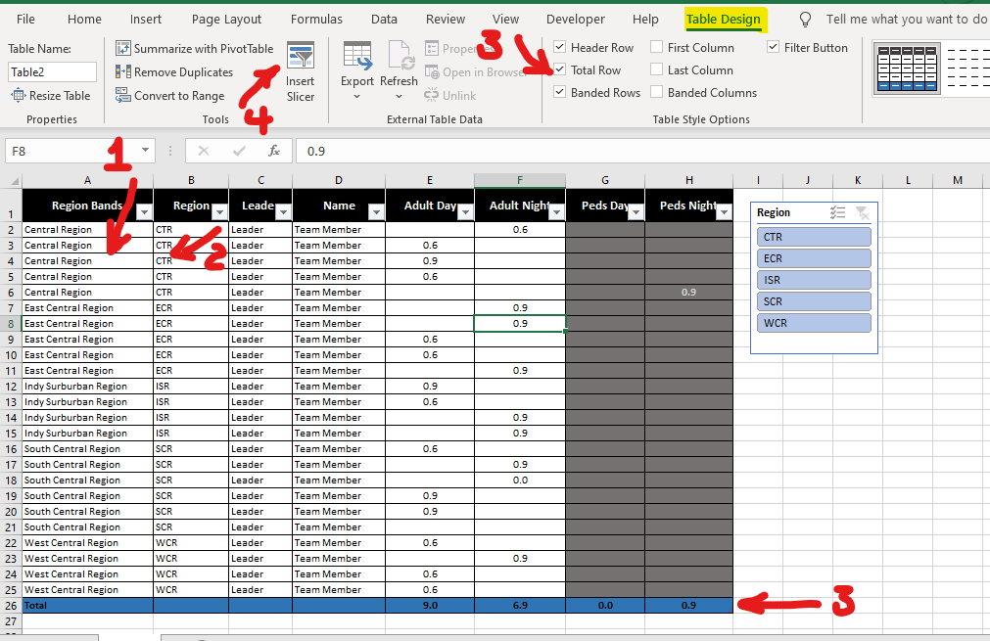Enable the Last Column checkbox
The image size is (990, 641).
click(657, 70)
